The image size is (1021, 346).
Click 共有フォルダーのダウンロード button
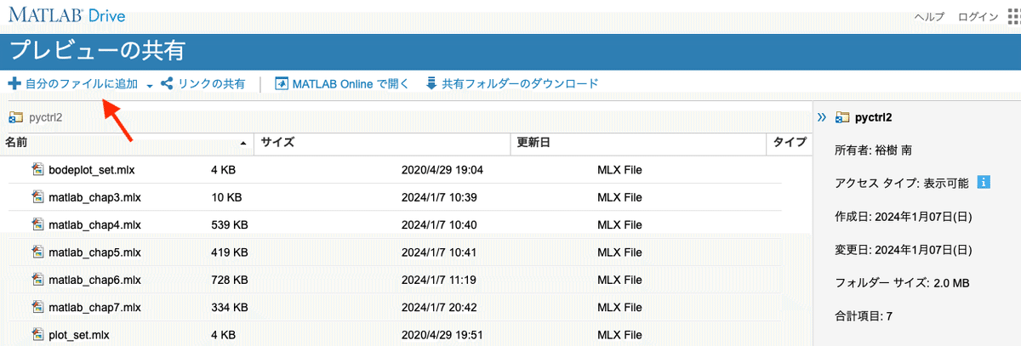click(x=512, y=84)
